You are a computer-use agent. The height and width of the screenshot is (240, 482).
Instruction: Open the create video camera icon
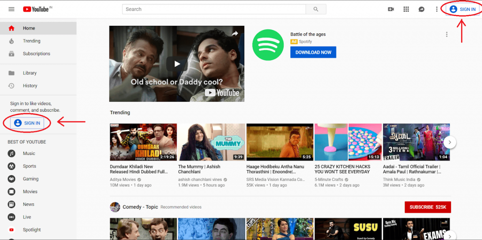click(x=391, y=9)
